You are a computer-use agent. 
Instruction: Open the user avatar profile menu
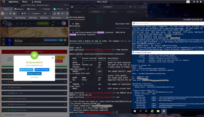pyautogui.click(x=64, y=23)
